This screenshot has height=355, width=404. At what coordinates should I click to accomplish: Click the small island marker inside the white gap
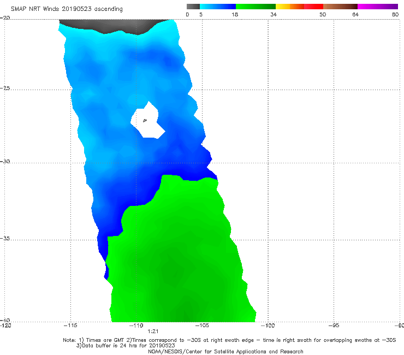145,120
